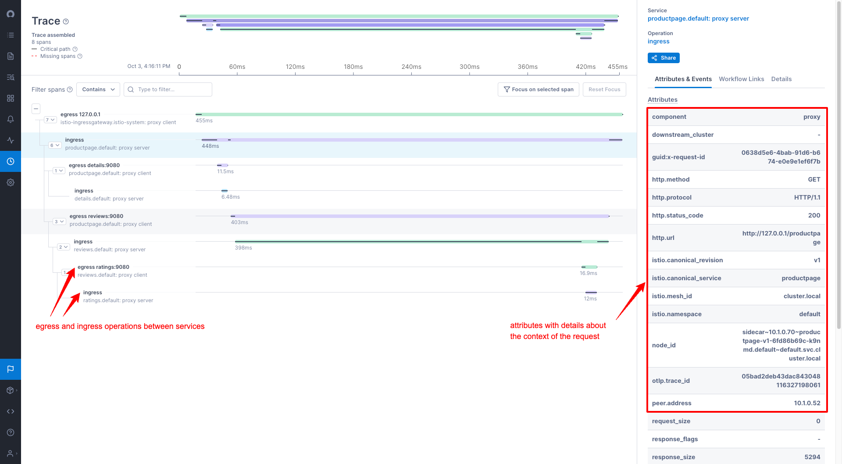
Task: Switch to the Details tab
Action: pos(781,79)
